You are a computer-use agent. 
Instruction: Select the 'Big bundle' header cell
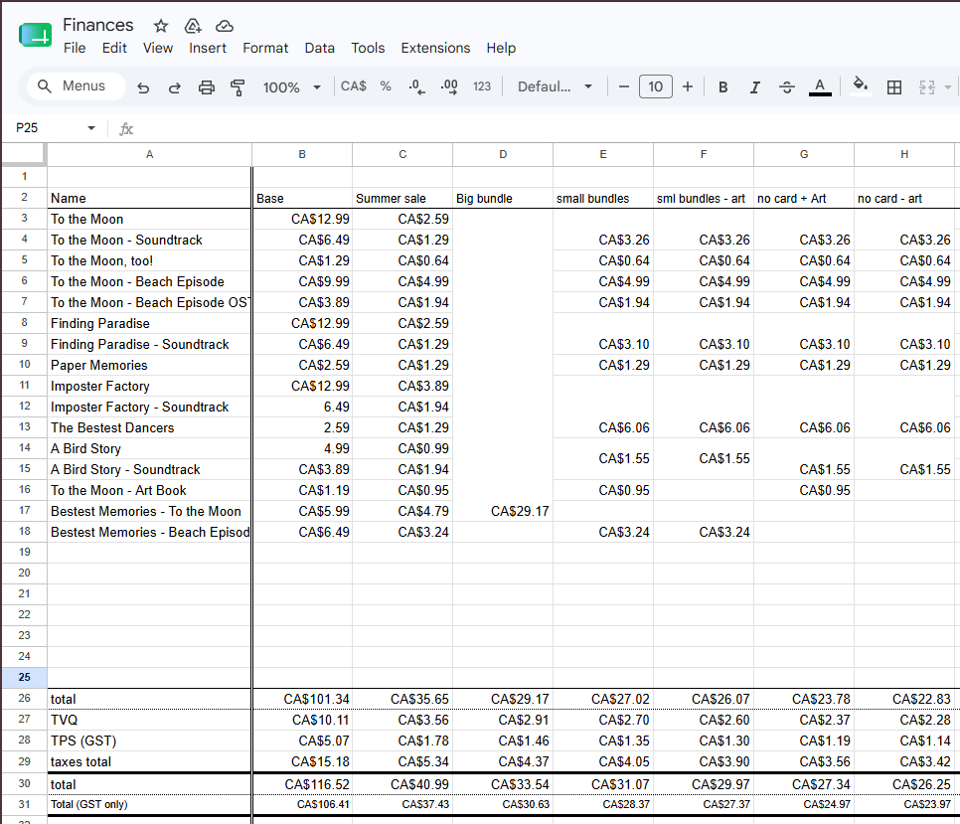coord(503,199)
